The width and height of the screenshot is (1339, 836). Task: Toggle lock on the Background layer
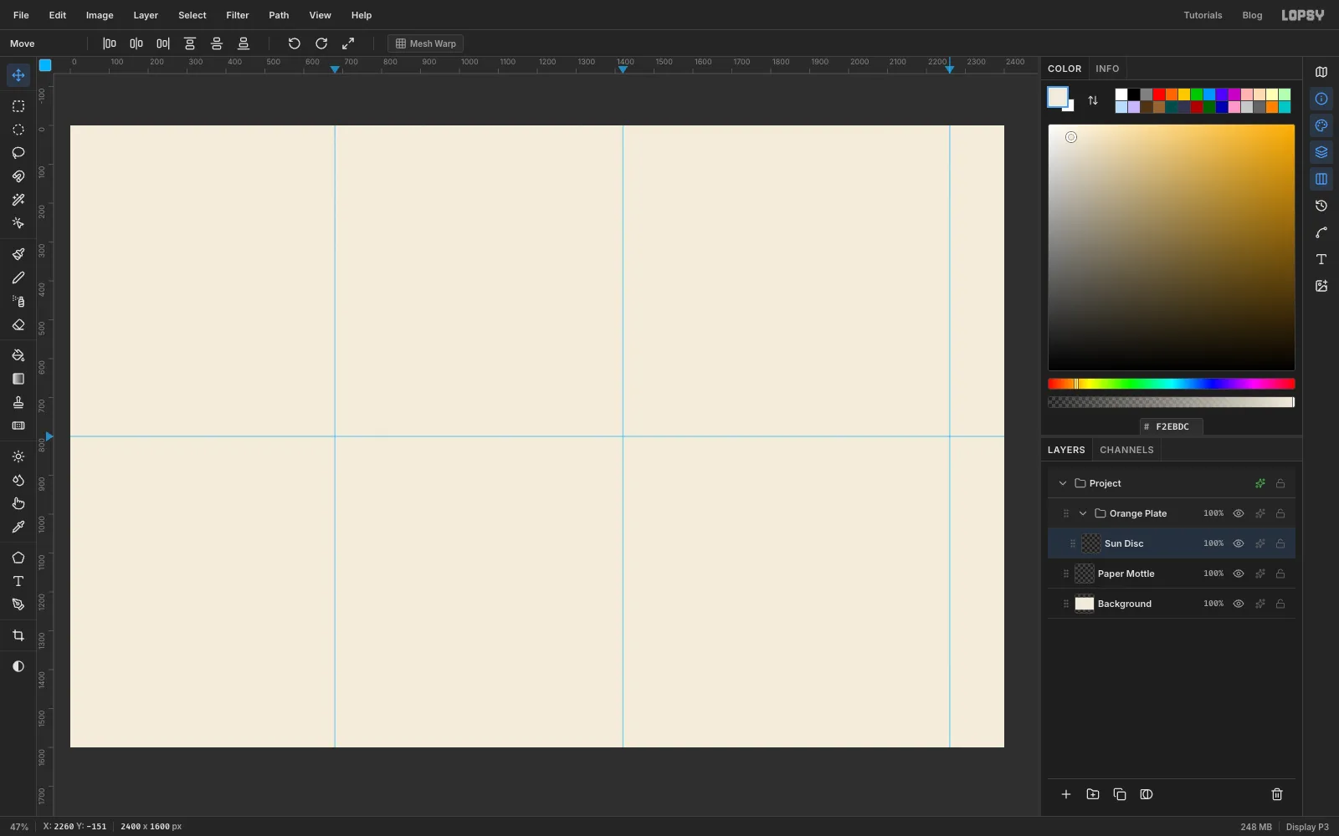coord(1280,604)
